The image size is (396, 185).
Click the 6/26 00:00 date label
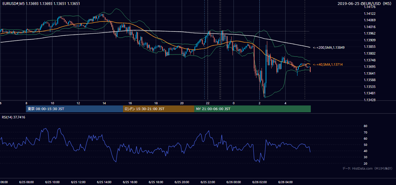click(234, 182)
